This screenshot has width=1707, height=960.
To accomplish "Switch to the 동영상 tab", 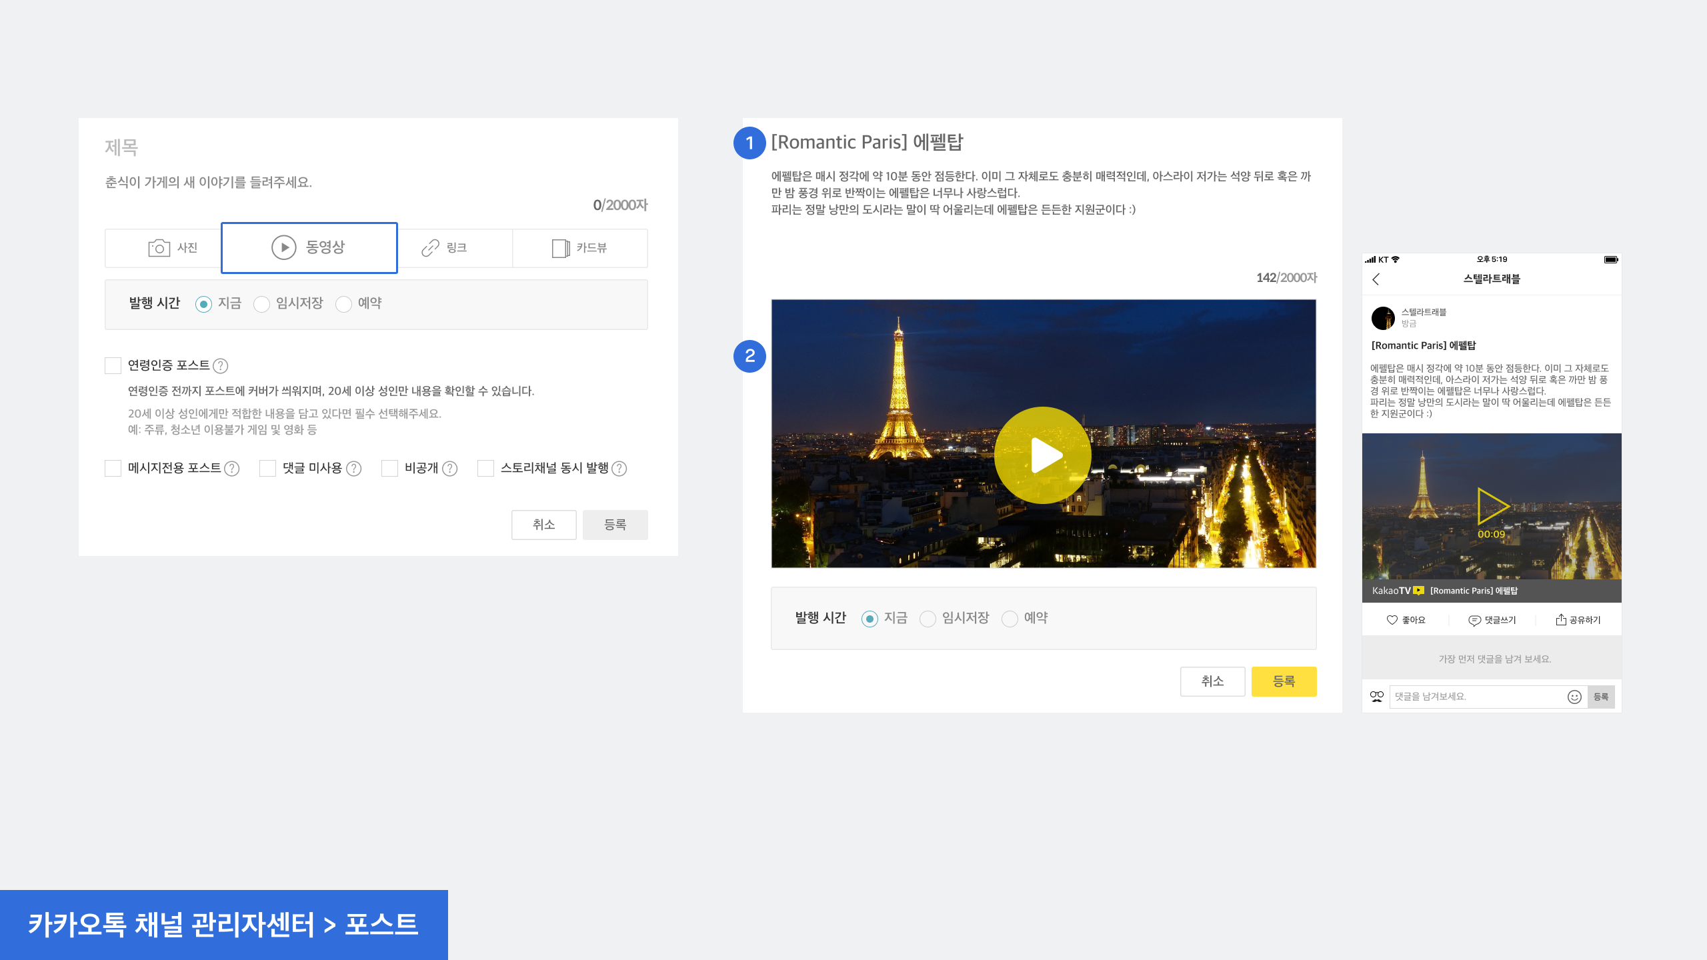I will (x=309, y=247).
